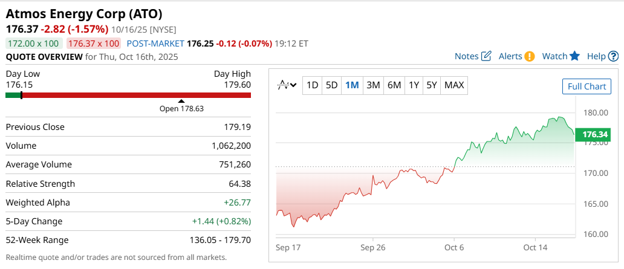Switch chart to 6M range
624x269 pixels.
point(394,85)
